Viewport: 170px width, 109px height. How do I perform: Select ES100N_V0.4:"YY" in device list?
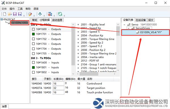pos(146,32)
